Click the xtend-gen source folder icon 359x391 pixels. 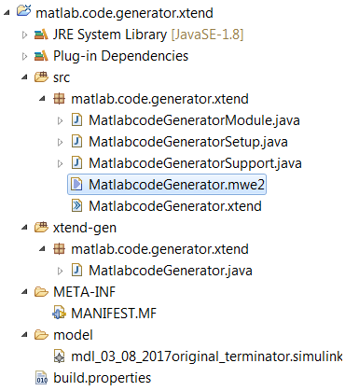point(41,228)
